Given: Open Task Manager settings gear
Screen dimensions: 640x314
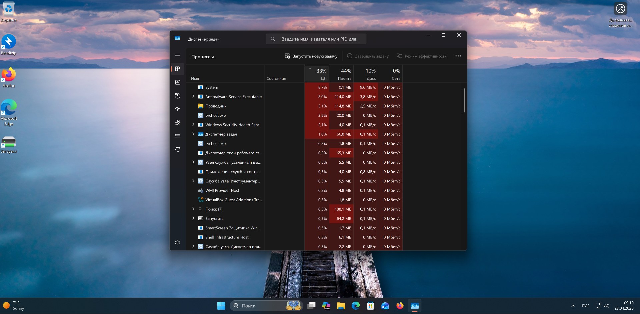Looking at the screenshot, I should (178, 242).
